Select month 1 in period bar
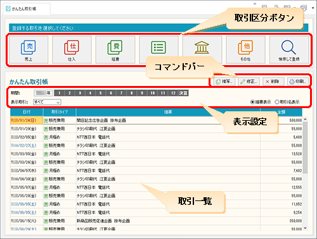This screenshot has height=239, width=317. coord(60,93)
